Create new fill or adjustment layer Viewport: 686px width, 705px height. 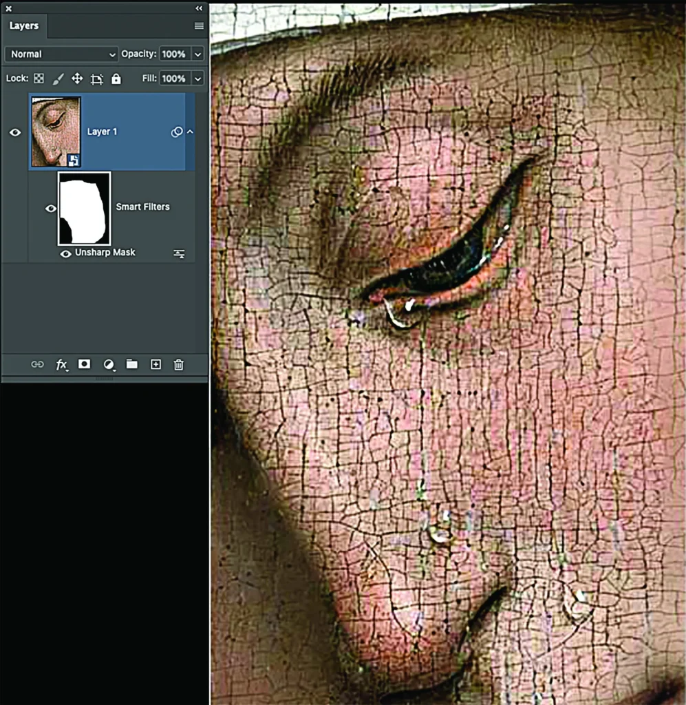[x=109, y=365]
